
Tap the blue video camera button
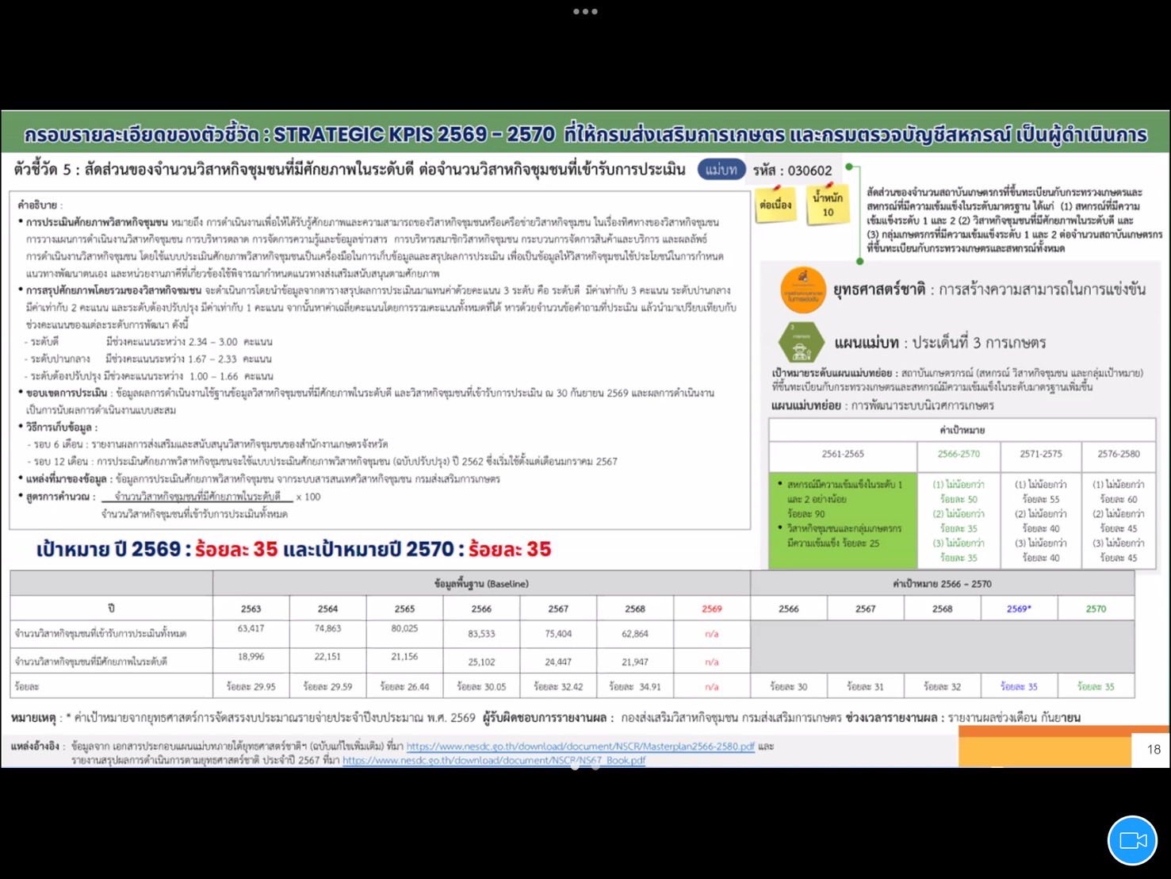point(1131,840)
